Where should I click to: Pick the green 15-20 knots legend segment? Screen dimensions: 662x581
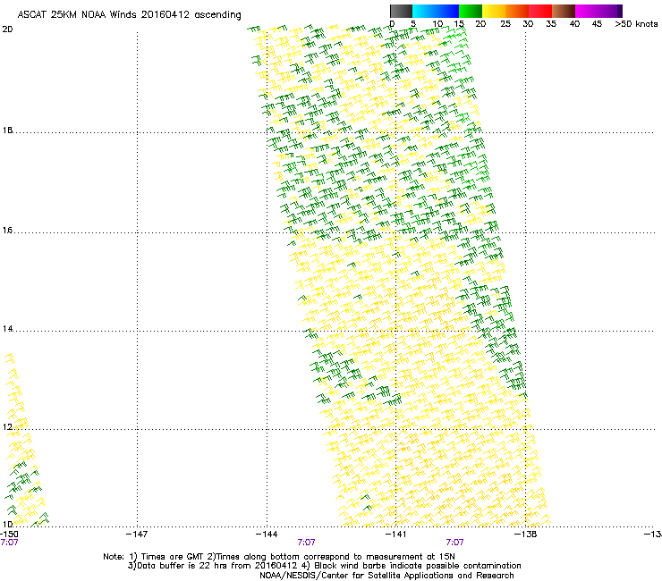(471, 11)
